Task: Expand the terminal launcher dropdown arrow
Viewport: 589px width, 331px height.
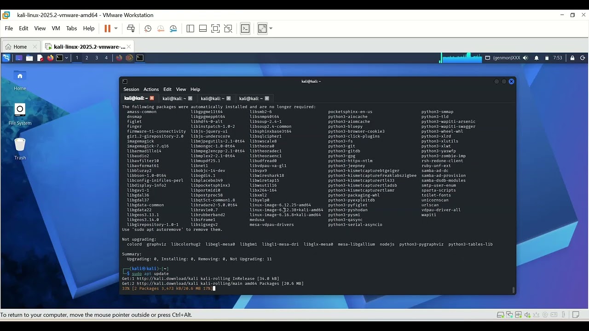Action: [67, 58]
